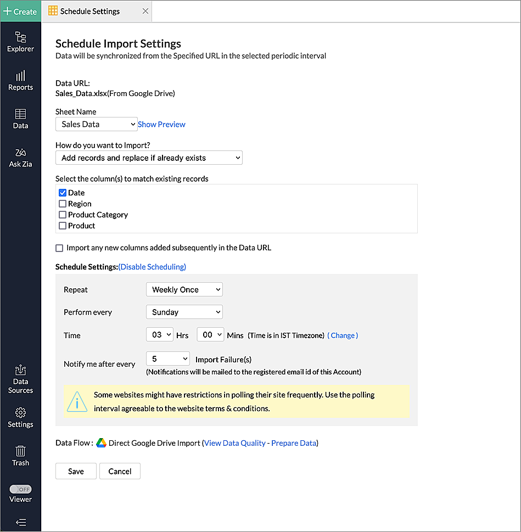Toggle the Viewer mode switch
521x532 pixels.
pos(21,489)
